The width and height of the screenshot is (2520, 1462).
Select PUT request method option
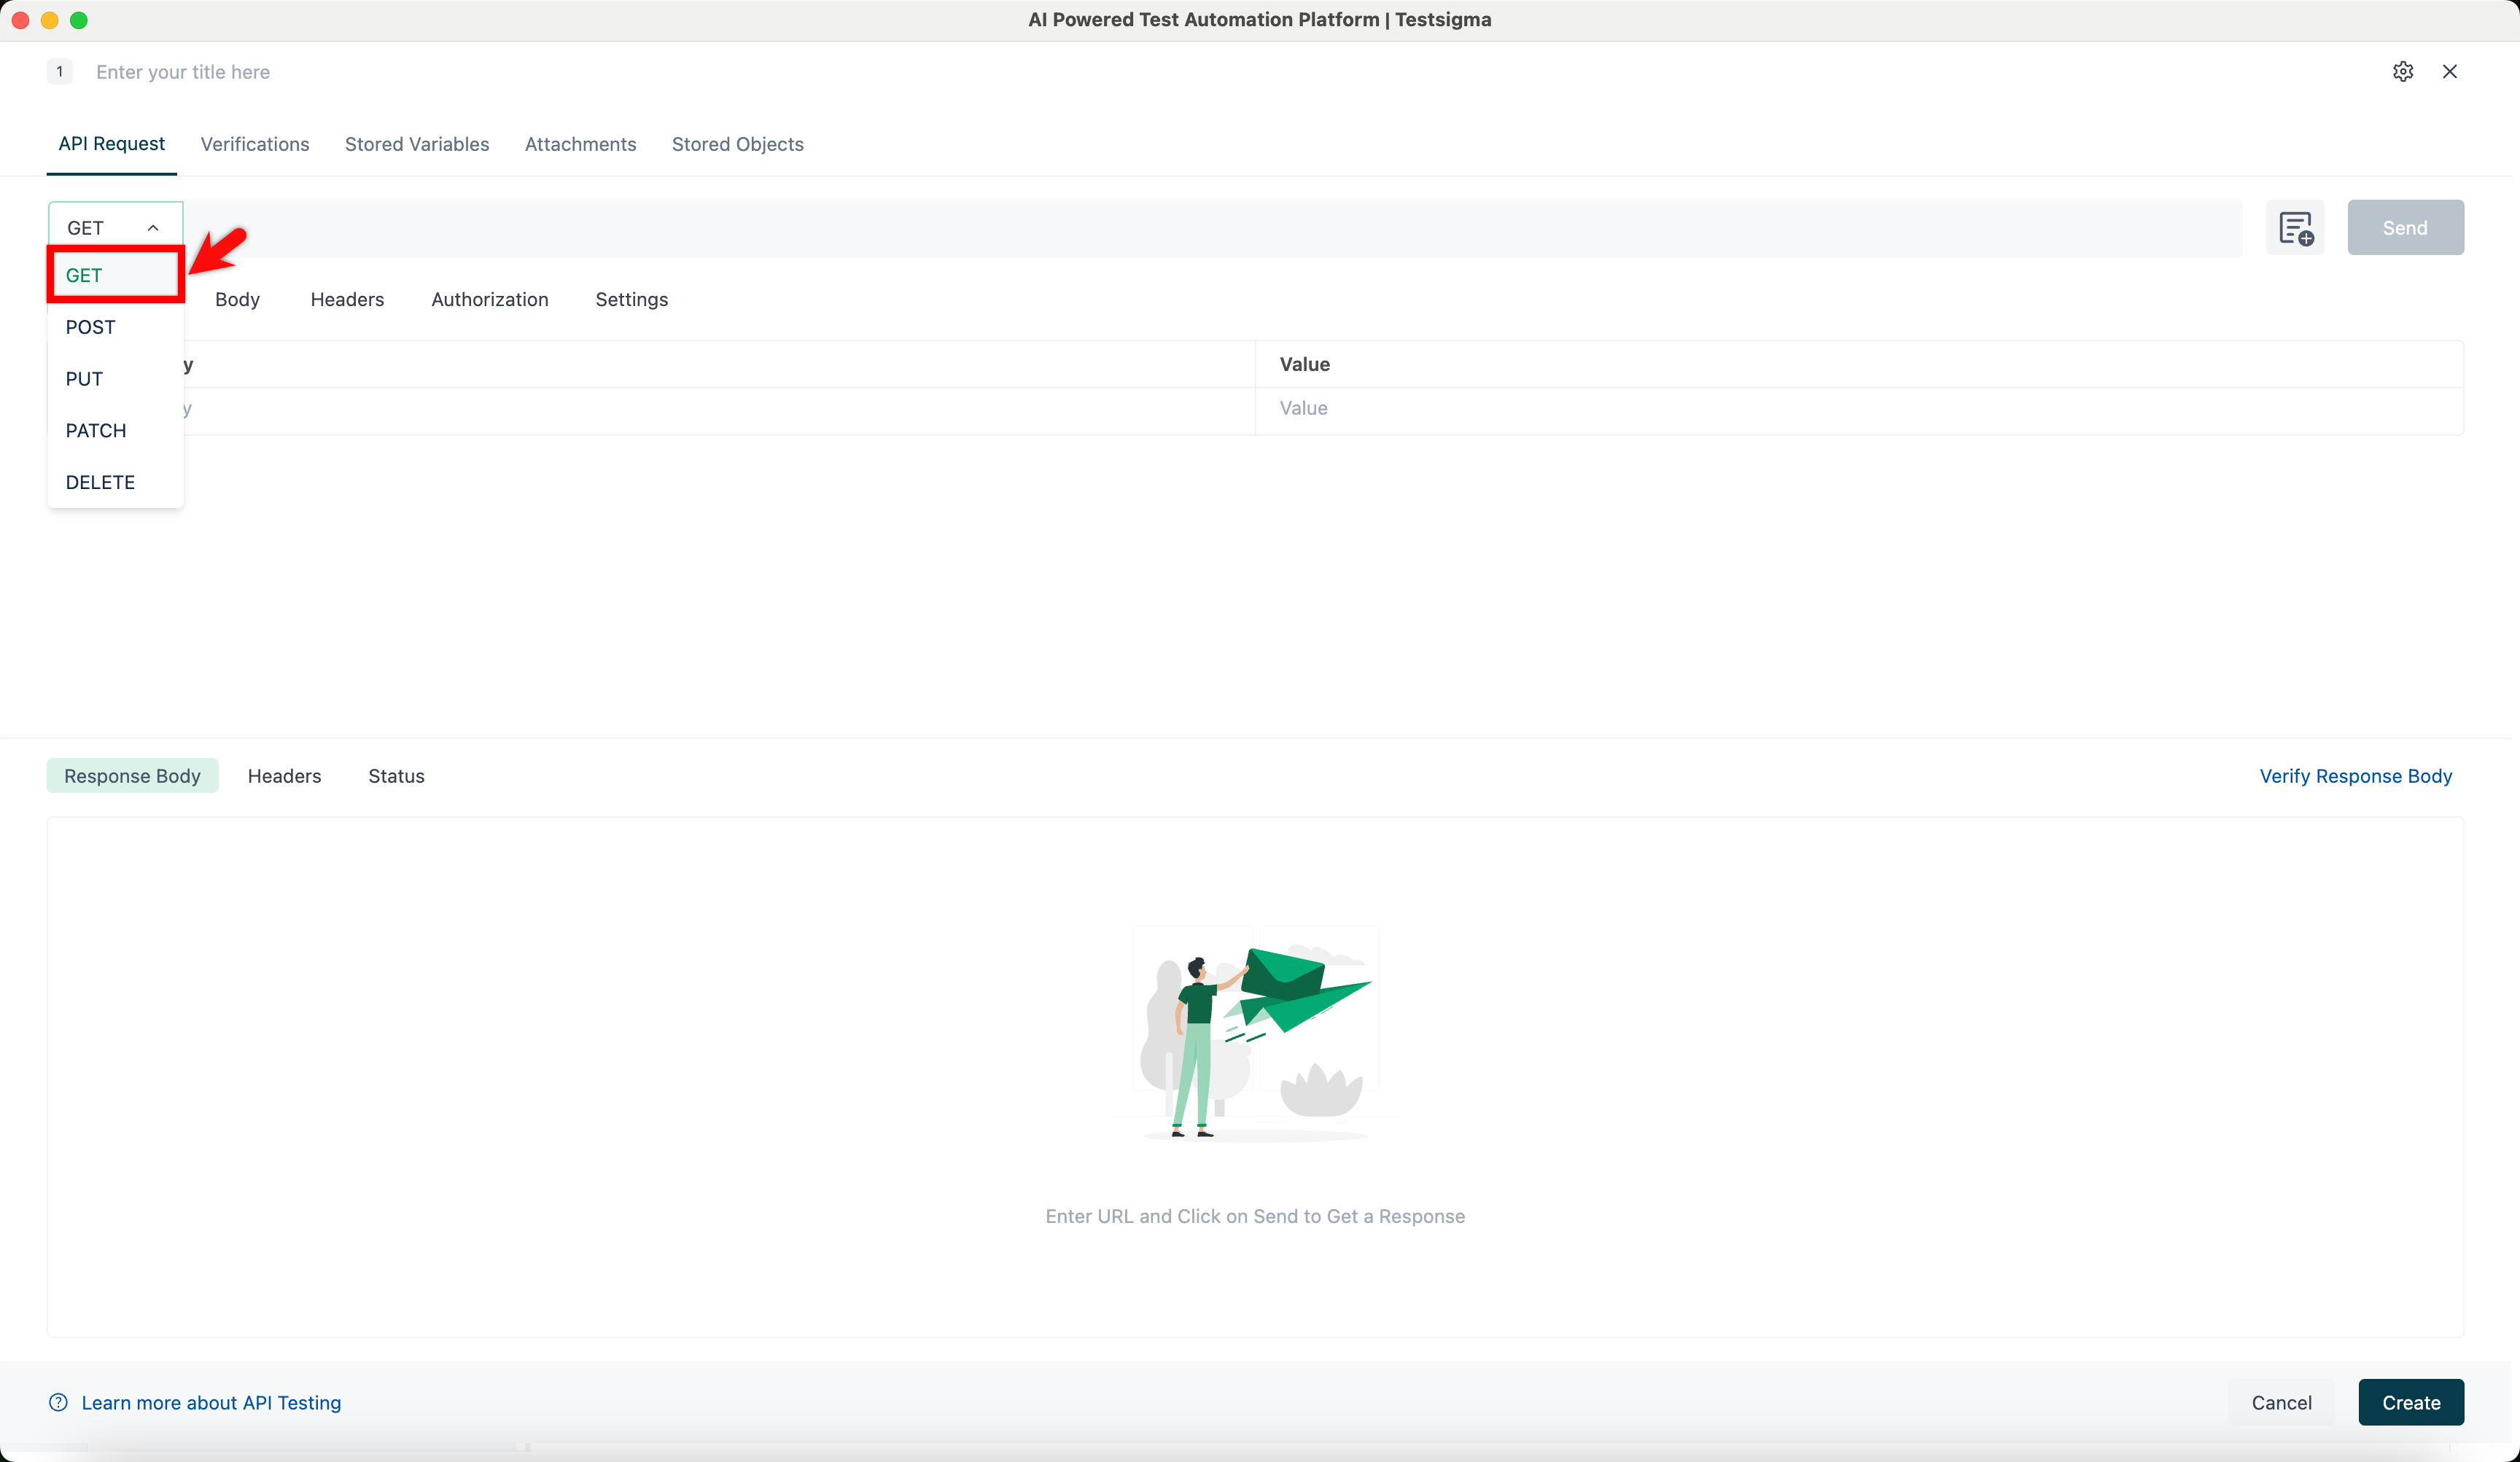coord(84,379)
